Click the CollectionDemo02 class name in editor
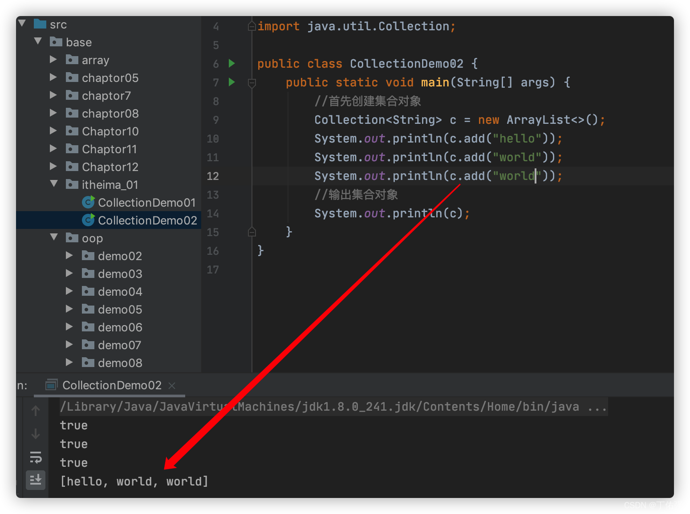690x514 pixels. 406,64
